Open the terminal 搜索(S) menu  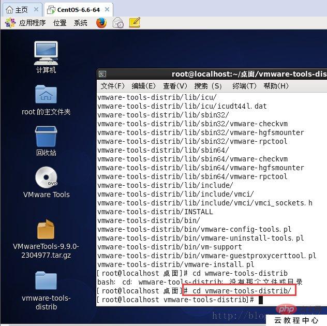click(208, 86)
